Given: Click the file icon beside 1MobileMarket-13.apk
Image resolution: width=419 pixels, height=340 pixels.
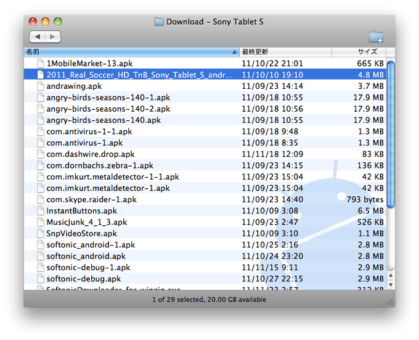Looking at the screenshot, I should [41, 64].
